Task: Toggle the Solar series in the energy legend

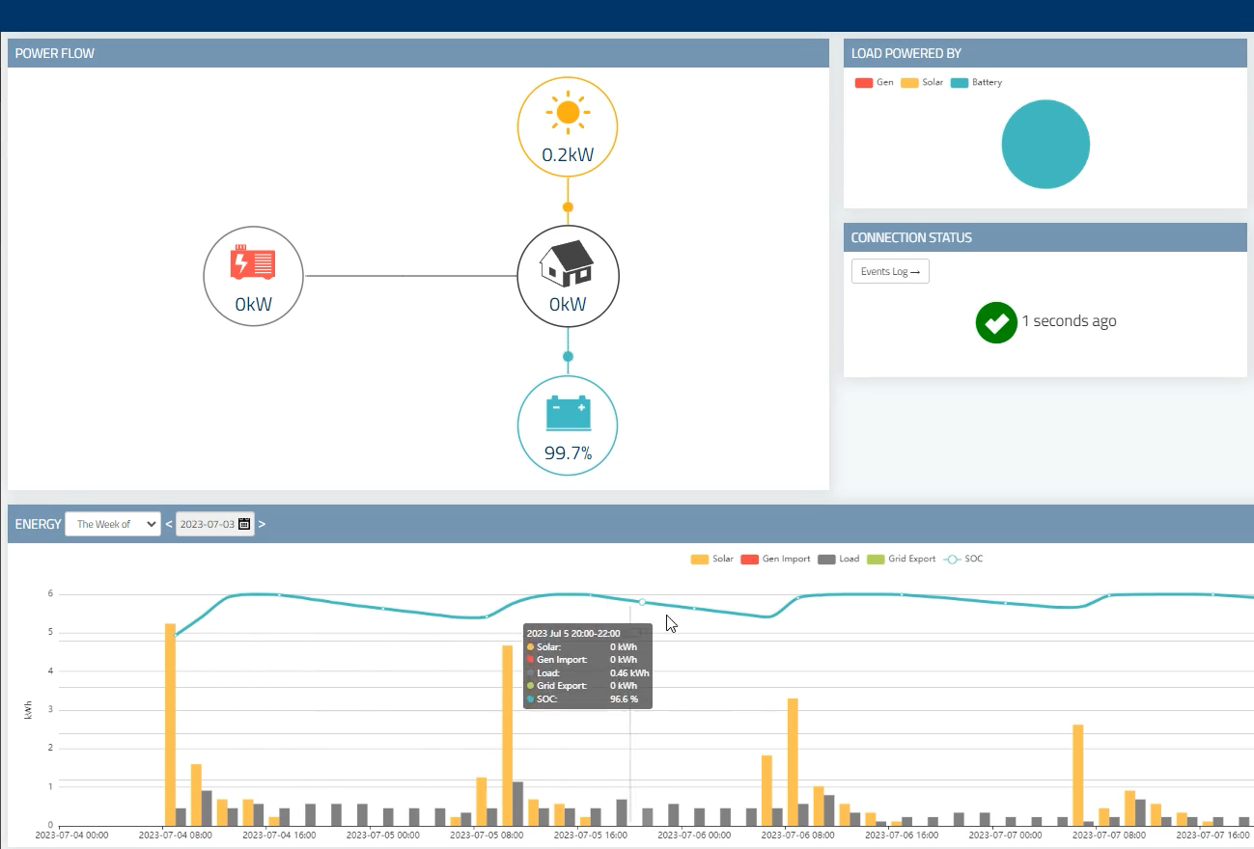Action: 712,559
